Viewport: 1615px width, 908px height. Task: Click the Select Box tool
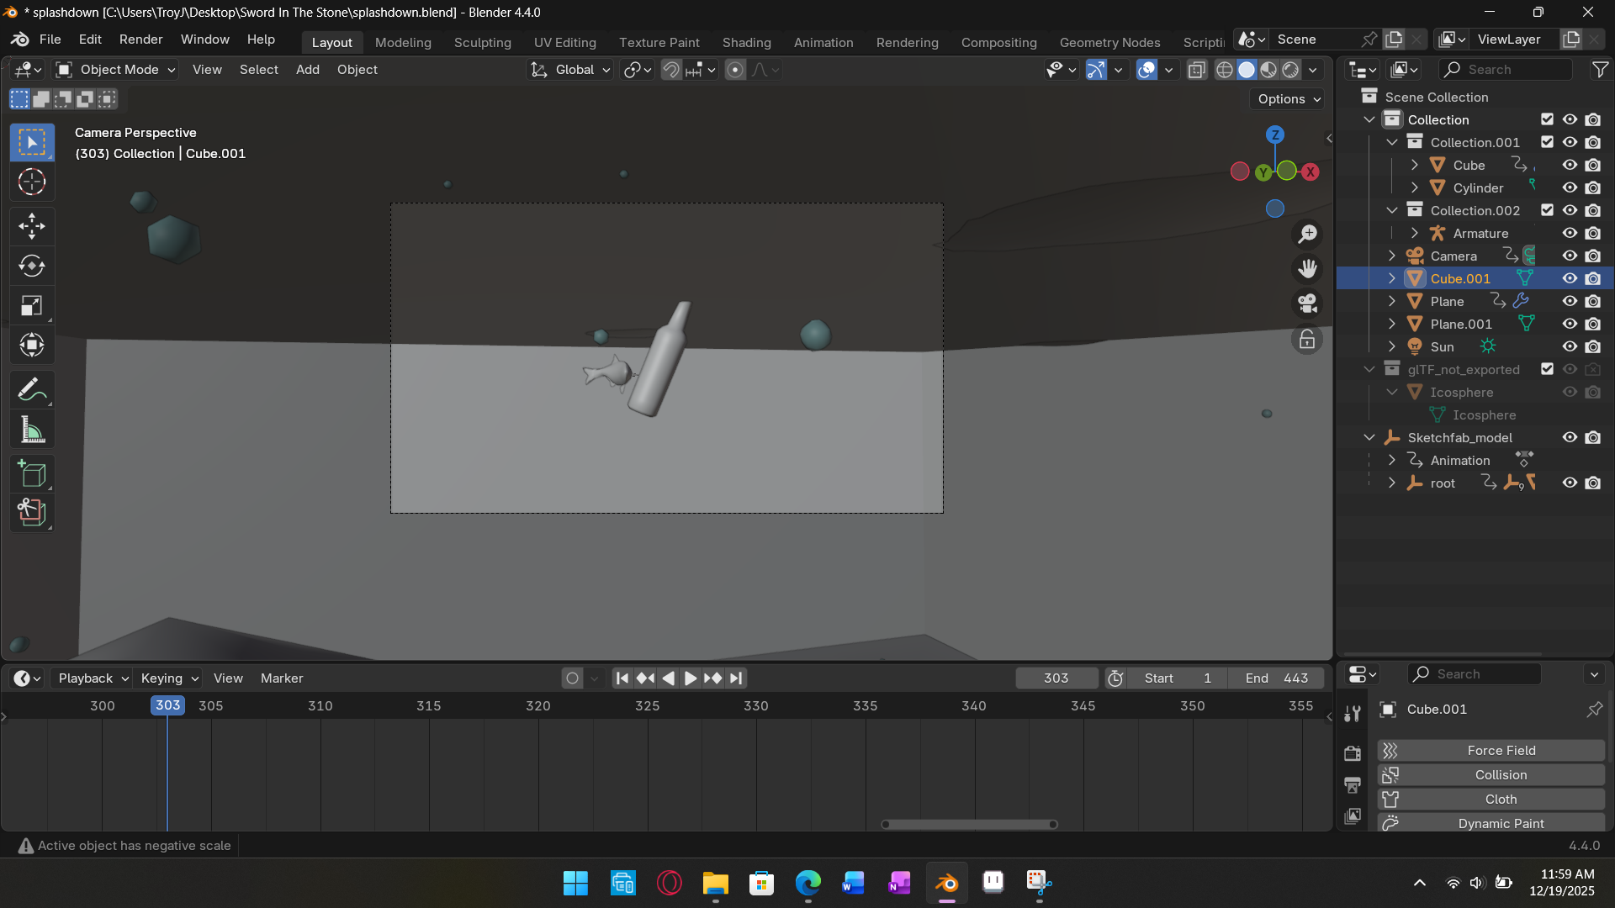32,142
